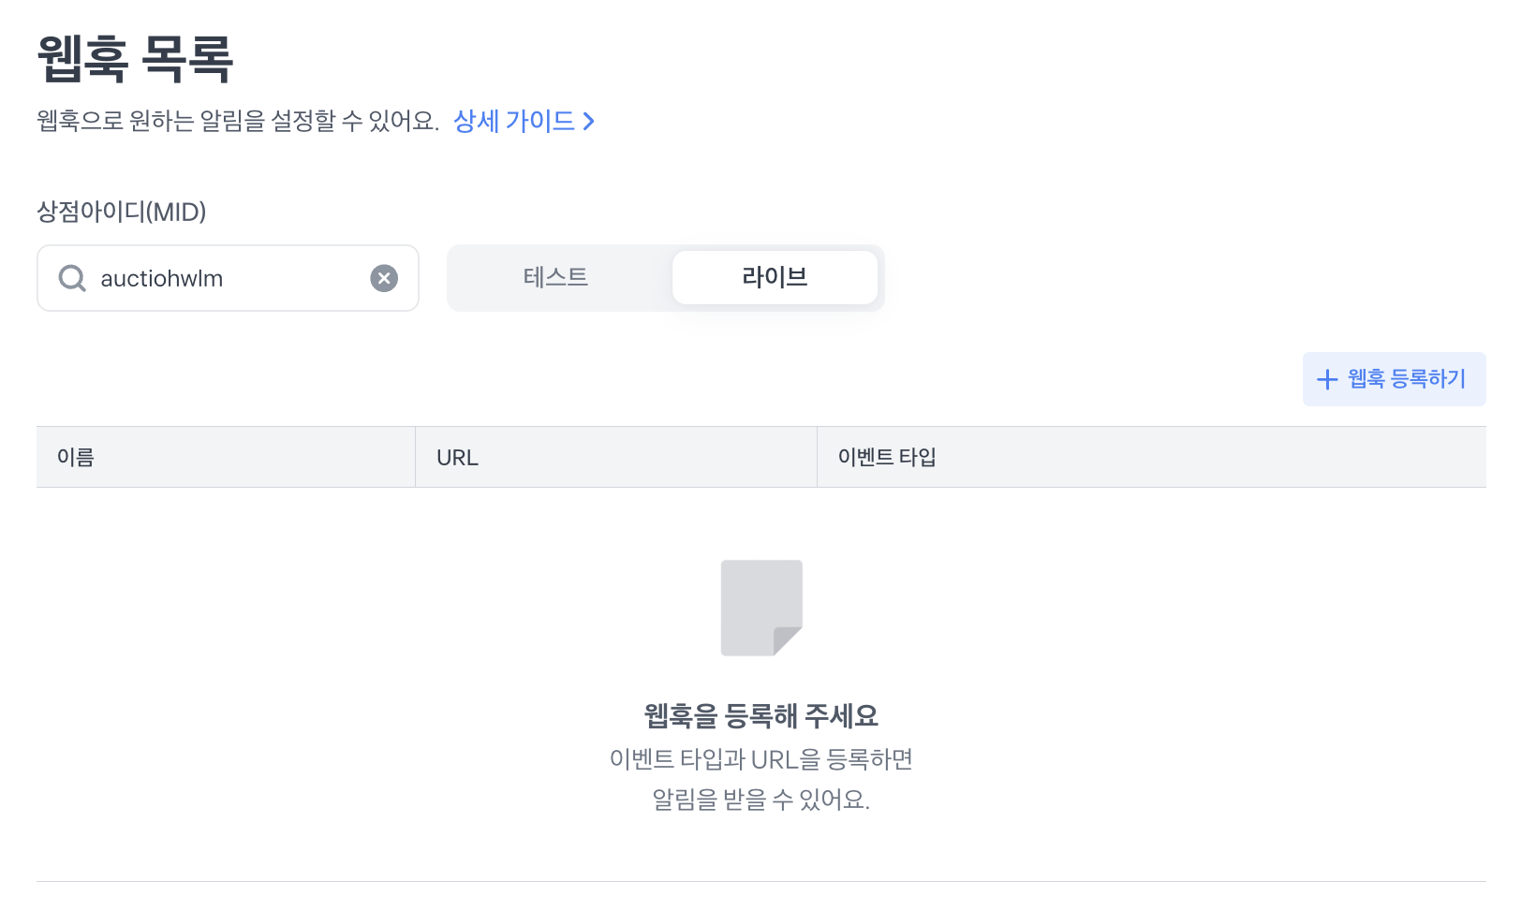Click the 웹훅 목록 page heading
The image size is (1521, 910).
pos(135,59)
